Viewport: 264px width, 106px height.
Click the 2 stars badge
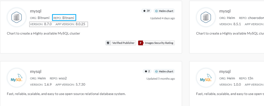pyautogui.click(x=147, y=71)
